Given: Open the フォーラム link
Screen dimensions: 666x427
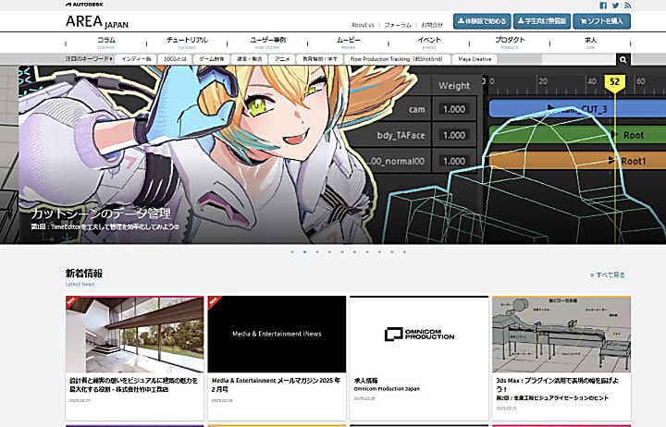Looking at the screenshot, I should click(398, 25).
